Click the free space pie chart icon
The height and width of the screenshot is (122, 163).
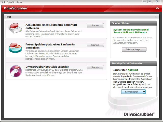15,48
